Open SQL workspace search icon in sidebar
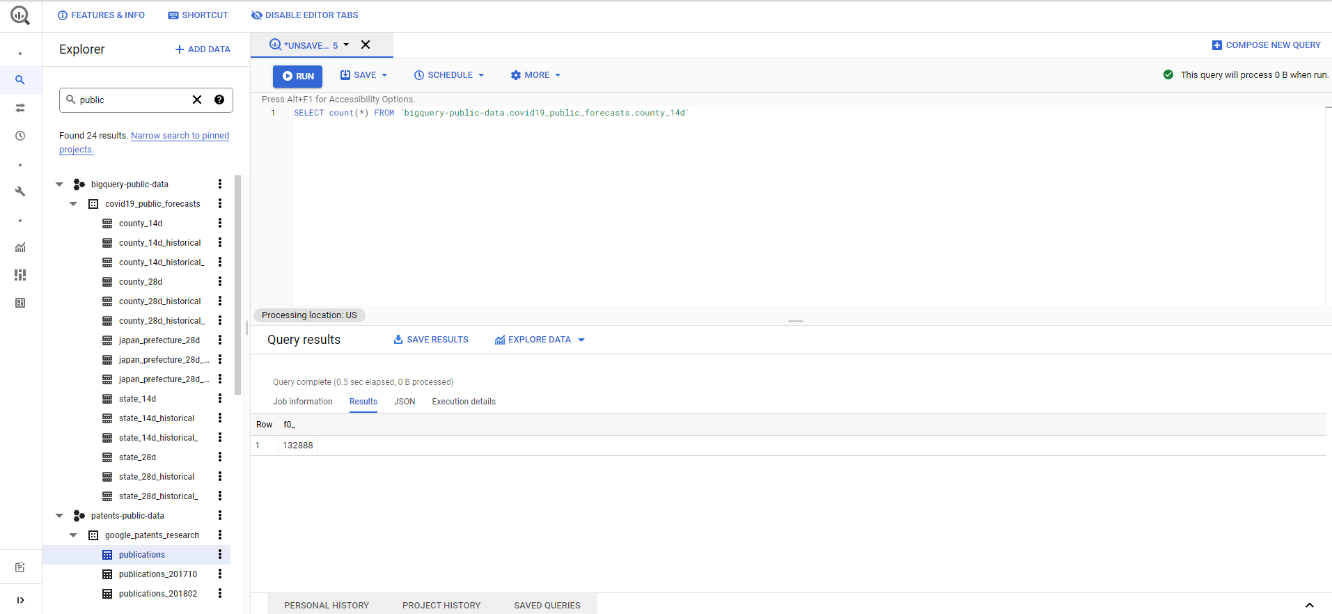This screenshot has width=1332, height=614. (x=20, y=80)
